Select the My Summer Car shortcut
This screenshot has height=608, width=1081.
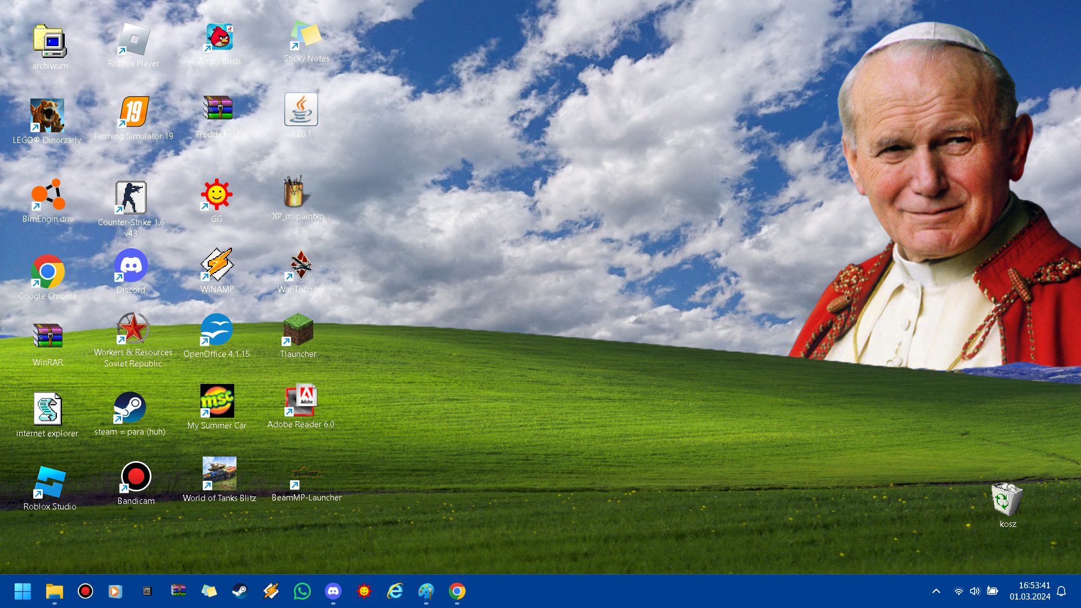[217, 401]
